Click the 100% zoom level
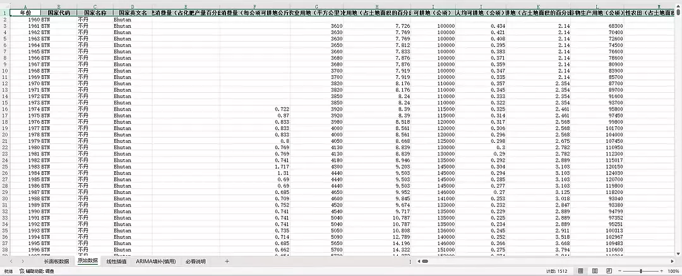682x276 pixels. 673,271
